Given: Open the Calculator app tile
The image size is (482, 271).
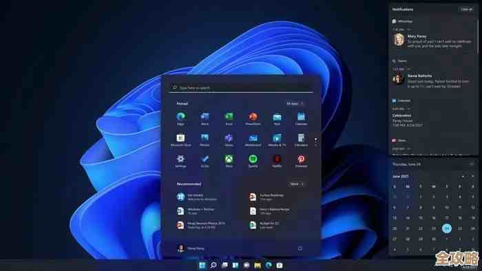Looking at the screenshot, I should pyautogui.click(x=302, y=140).
